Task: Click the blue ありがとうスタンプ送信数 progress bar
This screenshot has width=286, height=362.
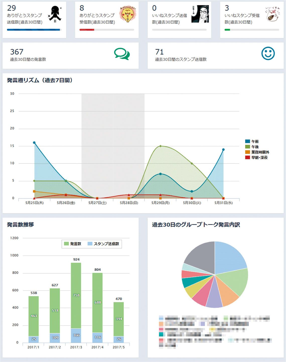Action: coord(34,30)
